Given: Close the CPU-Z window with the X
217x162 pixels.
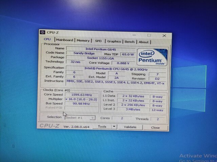Looking at the screenshot, I should (164, 35).
